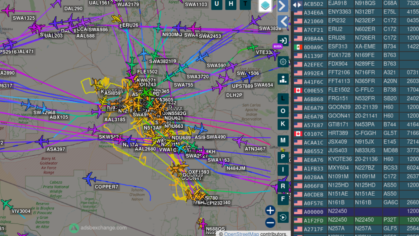The width and height of the screenshot is (419, 236).
Task: Select the N161B table row
Action: click(x=356, y=203)
